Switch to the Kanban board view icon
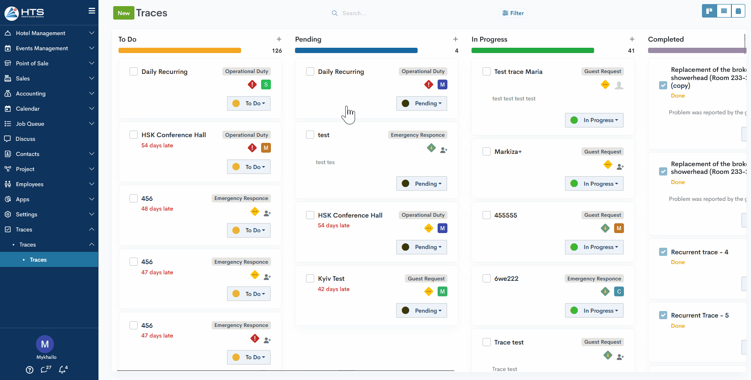 [709, 11]
